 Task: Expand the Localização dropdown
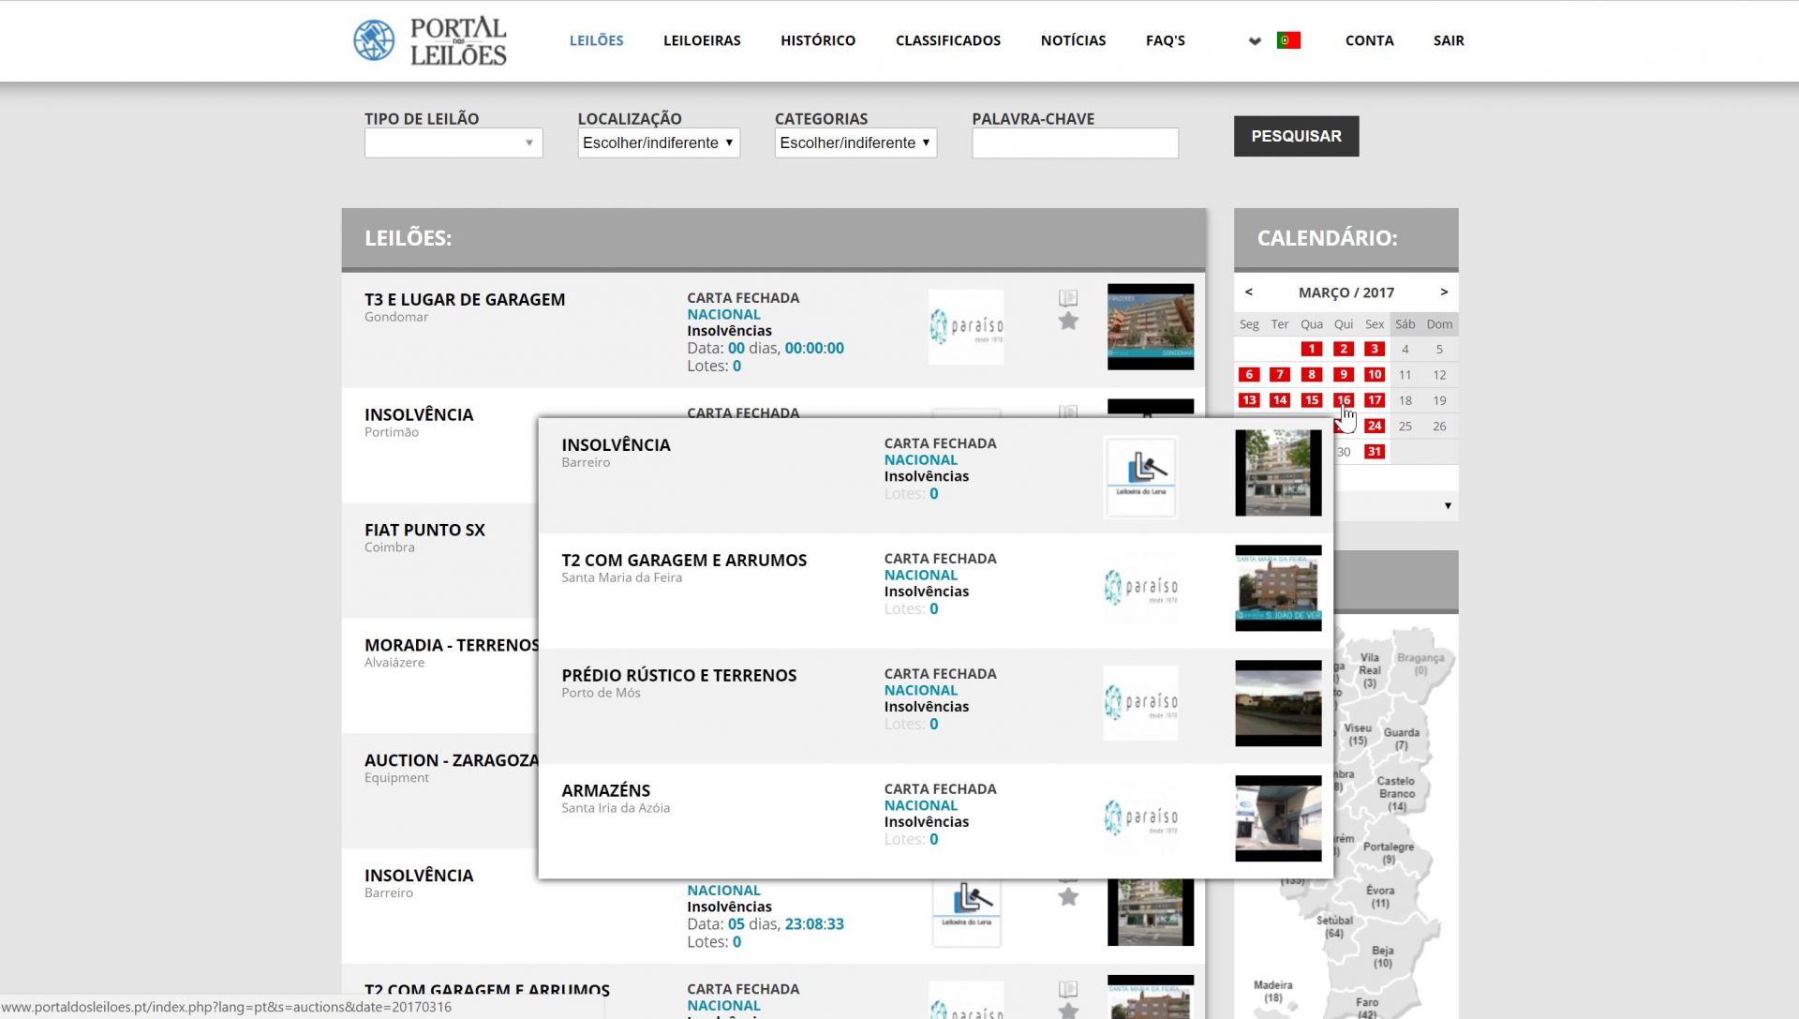[x=658, y=143]
